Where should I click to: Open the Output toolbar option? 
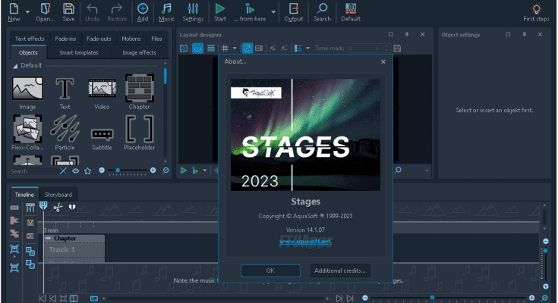point(294,12)
